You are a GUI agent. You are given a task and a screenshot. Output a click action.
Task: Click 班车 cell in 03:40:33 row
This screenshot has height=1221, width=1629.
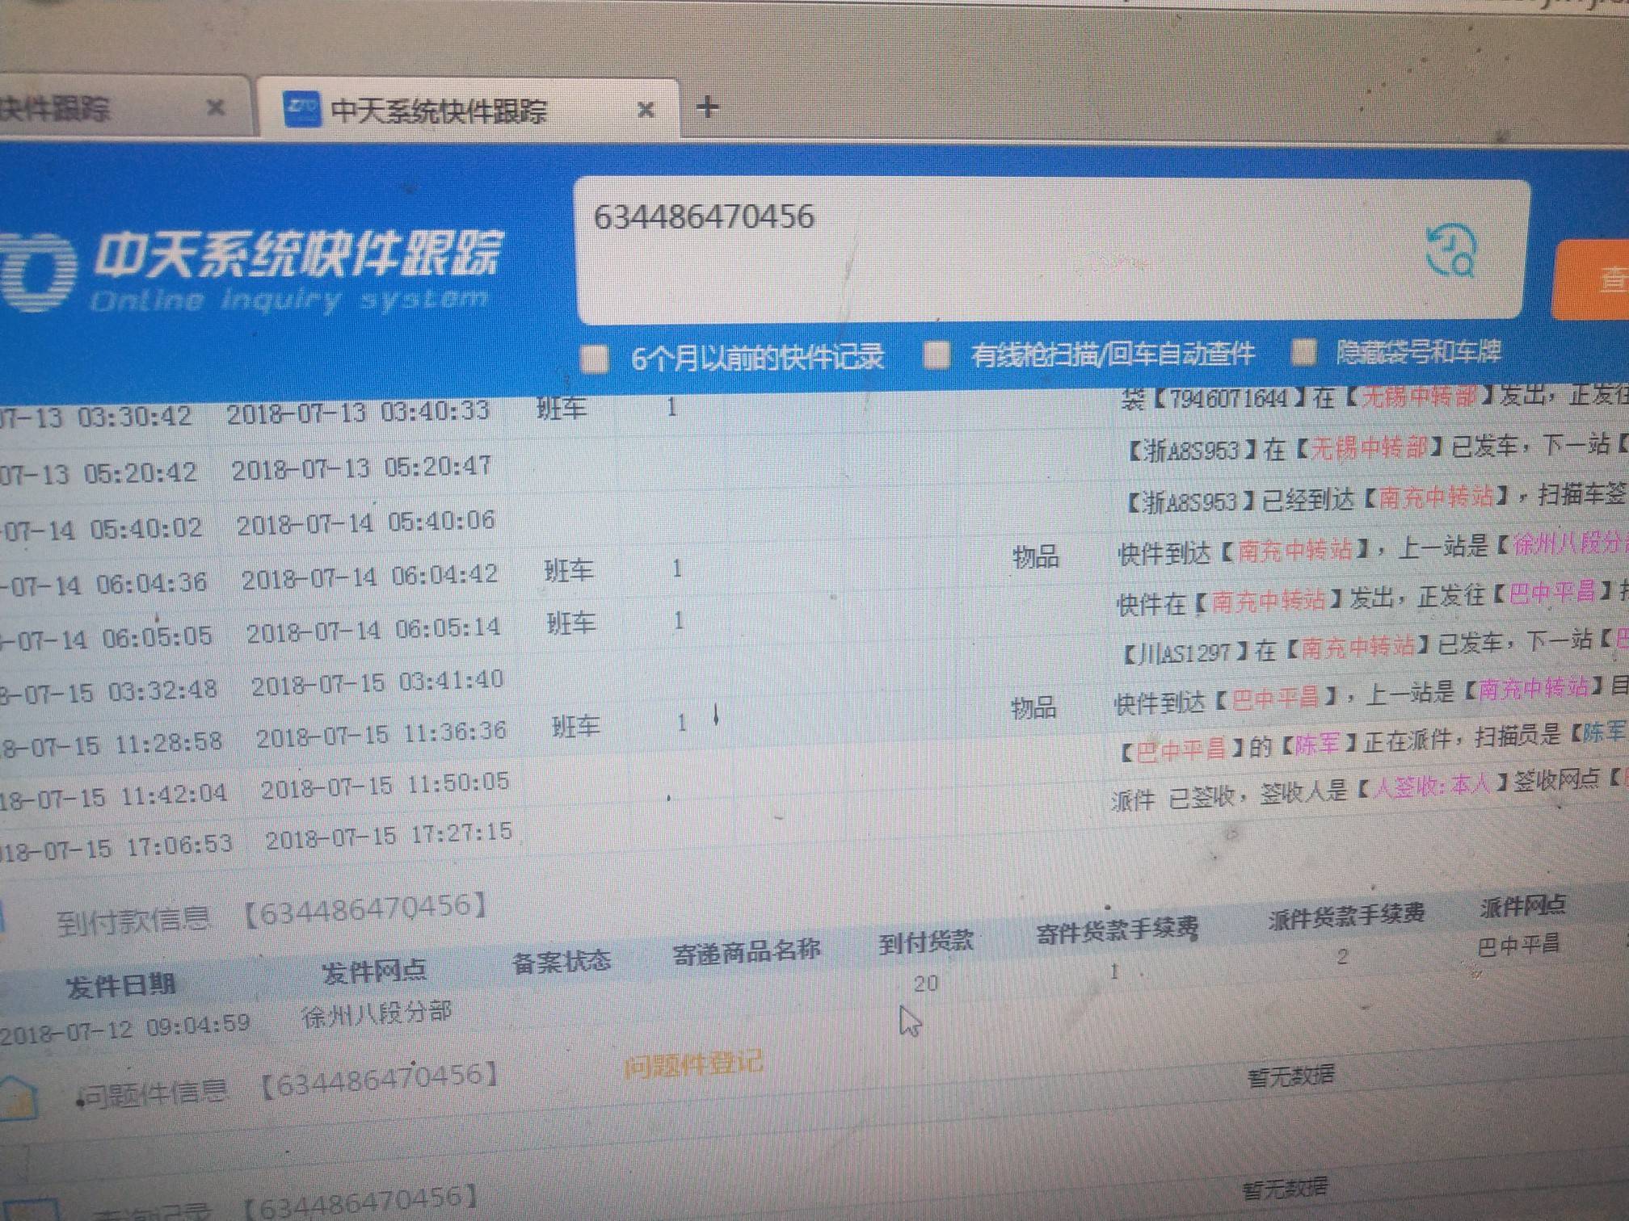562,408
